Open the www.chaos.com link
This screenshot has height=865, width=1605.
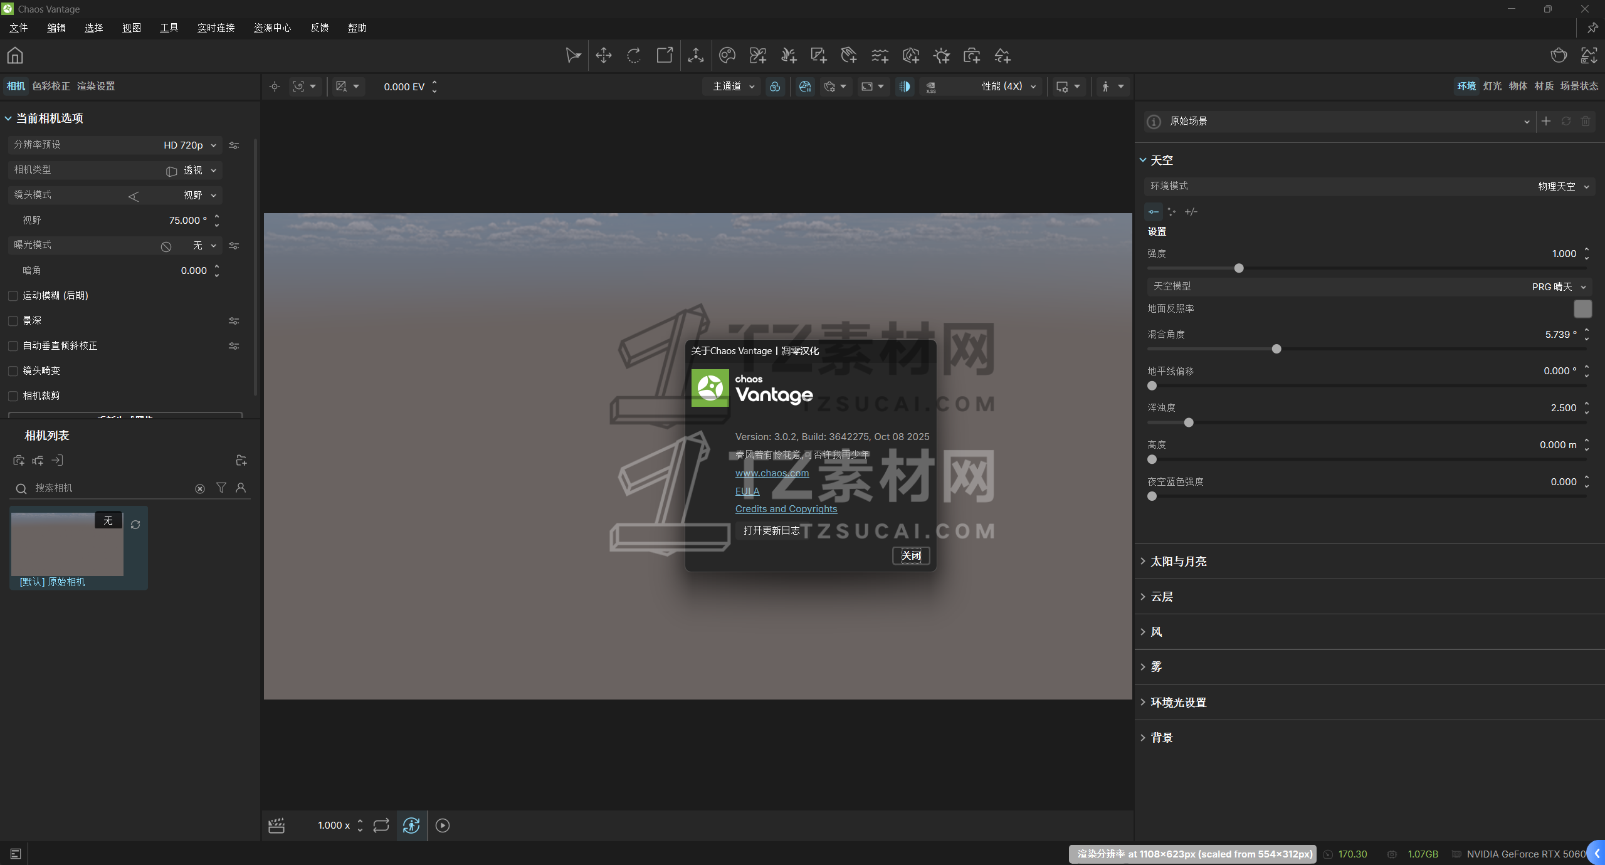(771, 473)
